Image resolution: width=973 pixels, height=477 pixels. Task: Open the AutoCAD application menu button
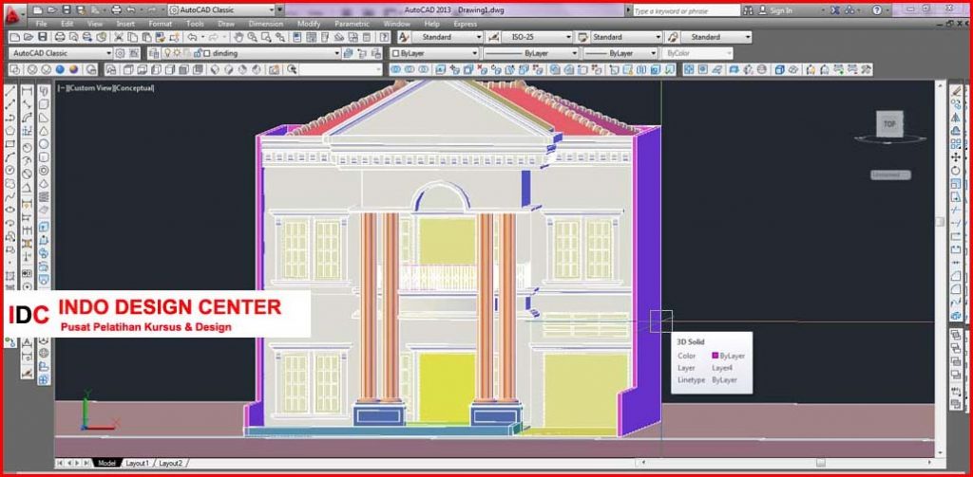13,15
